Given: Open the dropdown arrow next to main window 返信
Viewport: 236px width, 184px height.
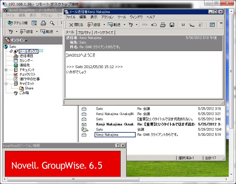Looking at the screenshot, I should [37, 32].
